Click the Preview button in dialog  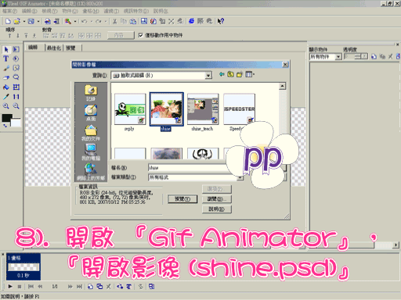click(182, 199)
